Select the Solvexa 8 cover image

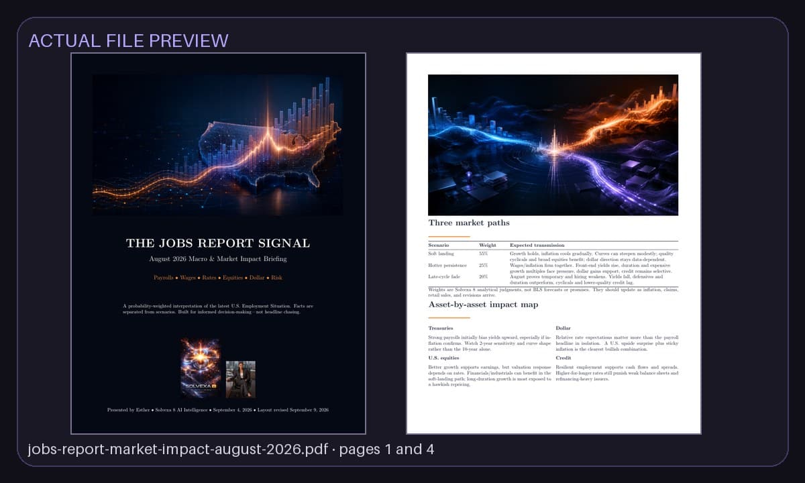coord(201,368)
